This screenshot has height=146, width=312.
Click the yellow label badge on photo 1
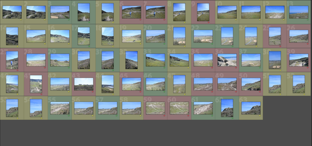(x=21, y=19)
